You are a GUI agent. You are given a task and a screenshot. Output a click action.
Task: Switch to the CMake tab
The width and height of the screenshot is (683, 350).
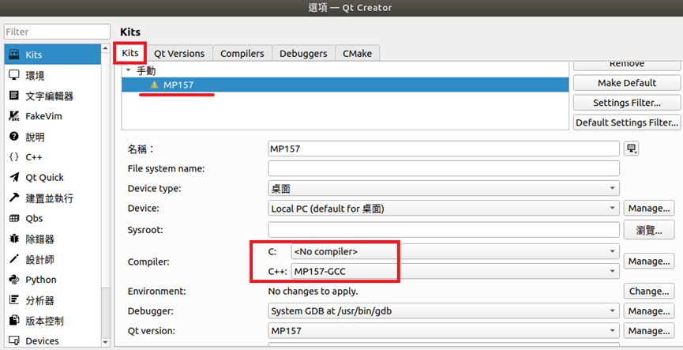(x=357, y=54)
